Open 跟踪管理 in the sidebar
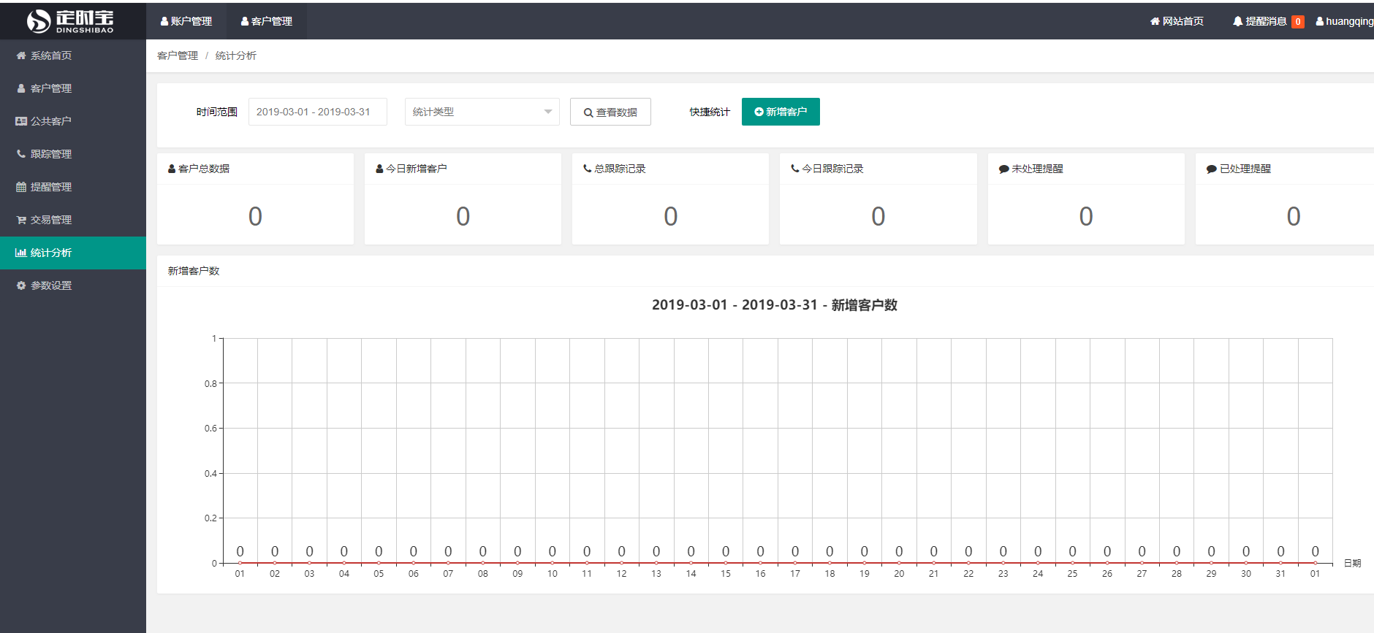Image resolution: width=1374 pixels, height=633 pixels. [73, 154]
